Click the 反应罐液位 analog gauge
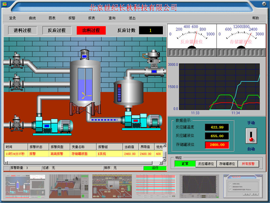 [192, 36]
